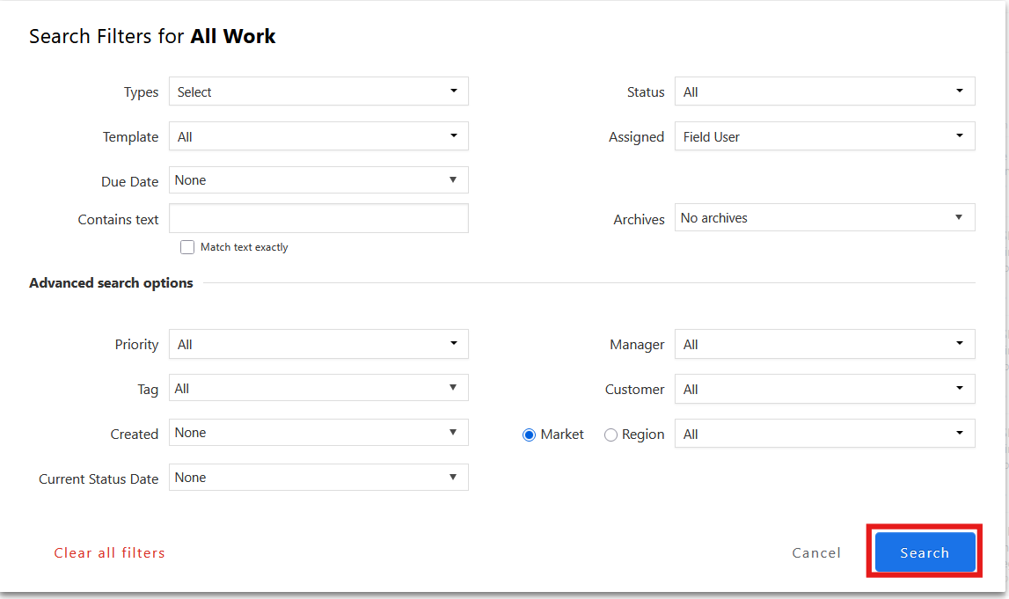1009x599 pixels.
Task: Expand the Template dropdown
Action: (x=318, y=136)
